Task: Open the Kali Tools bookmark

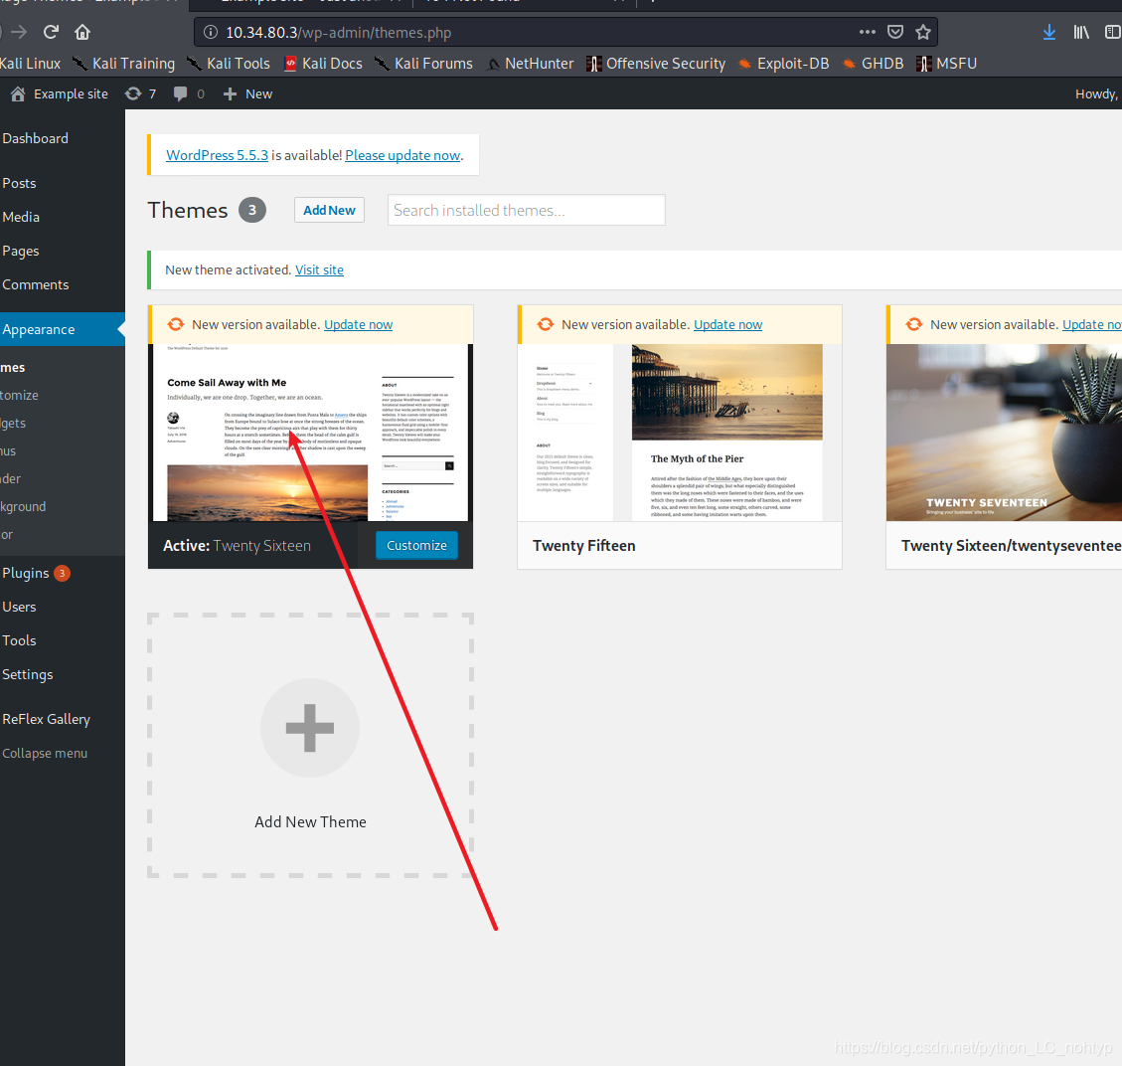Action: (x=229, y=64)
